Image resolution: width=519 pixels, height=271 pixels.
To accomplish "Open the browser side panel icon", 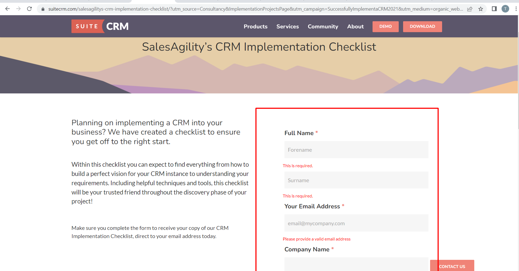I will (x=494, y=9).
